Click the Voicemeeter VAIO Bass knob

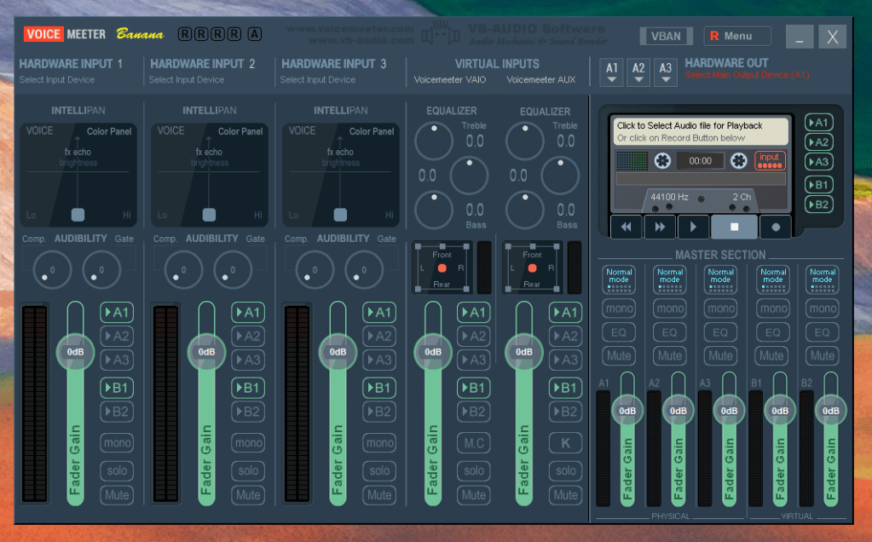pyautogui.click(x=434, y=210)
